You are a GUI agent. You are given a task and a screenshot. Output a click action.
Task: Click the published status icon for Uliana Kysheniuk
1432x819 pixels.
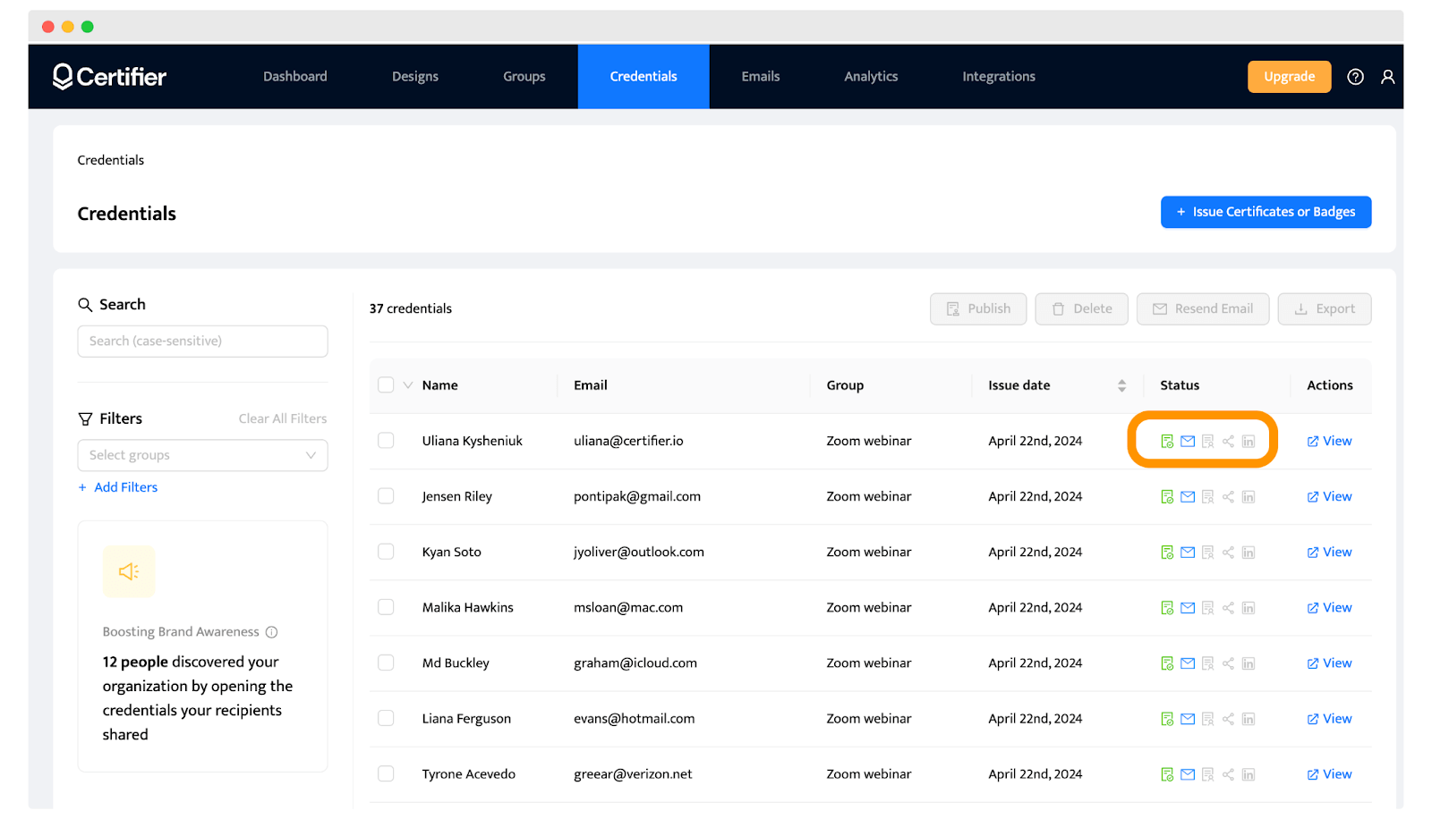(1167, 441)
